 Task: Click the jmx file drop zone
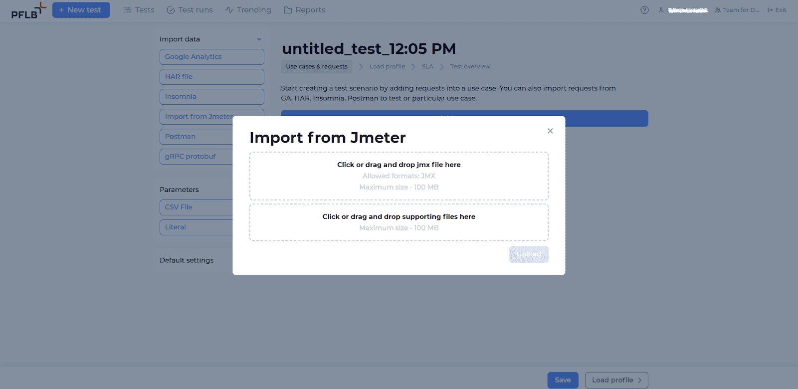(399, 176)
